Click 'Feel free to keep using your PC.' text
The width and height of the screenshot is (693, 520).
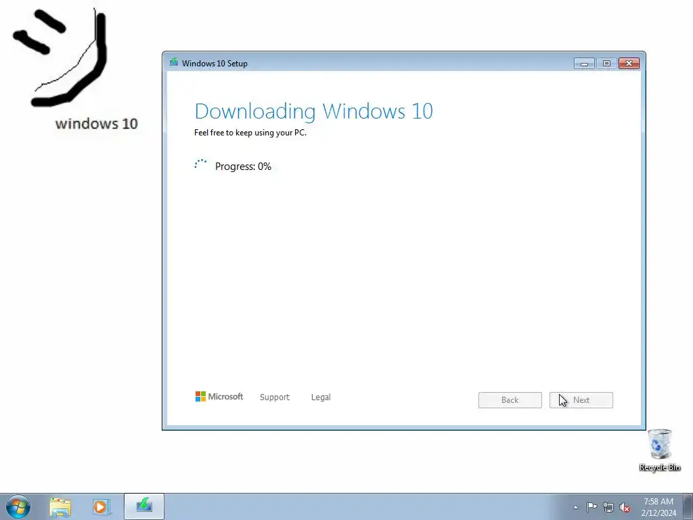[250, 133]
